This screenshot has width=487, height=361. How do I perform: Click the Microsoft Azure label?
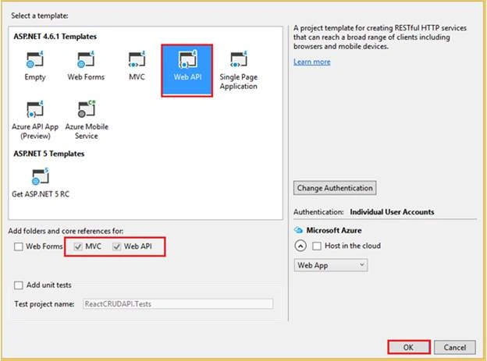pos(334,230)
